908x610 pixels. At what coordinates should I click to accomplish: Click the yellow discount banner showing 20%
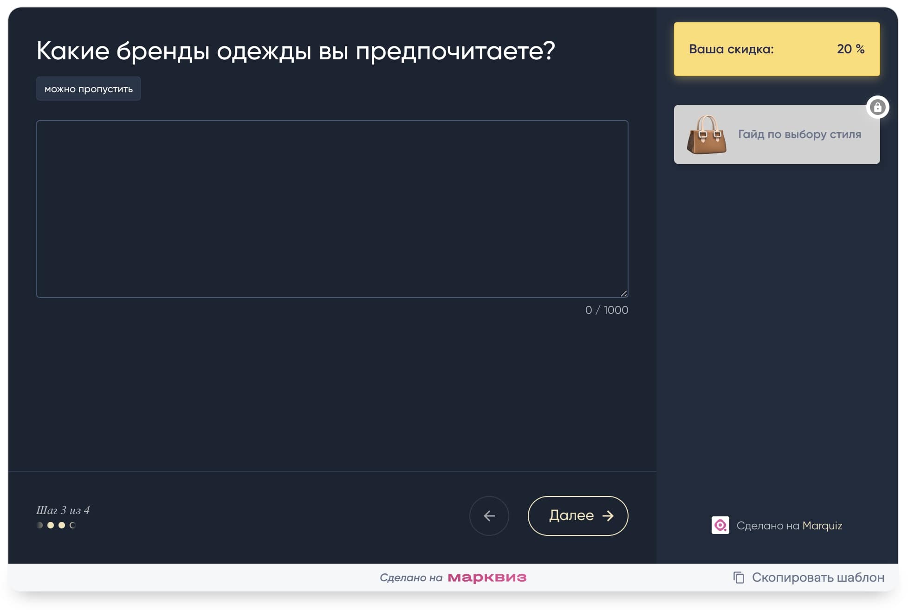(x=776, y=49)
